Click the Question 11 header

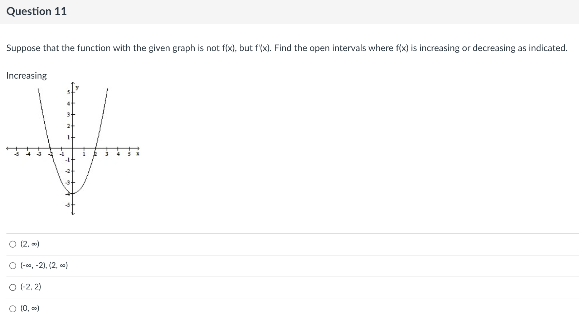(36, 11)
